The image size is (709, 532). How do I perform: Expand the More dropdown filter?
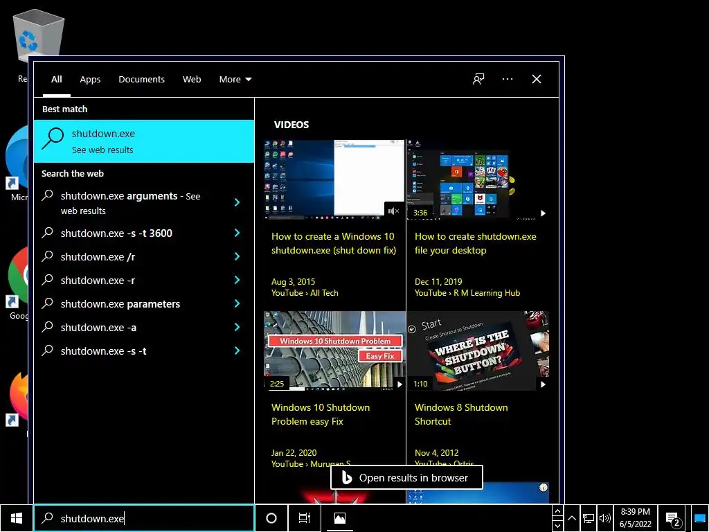[235, 79]
